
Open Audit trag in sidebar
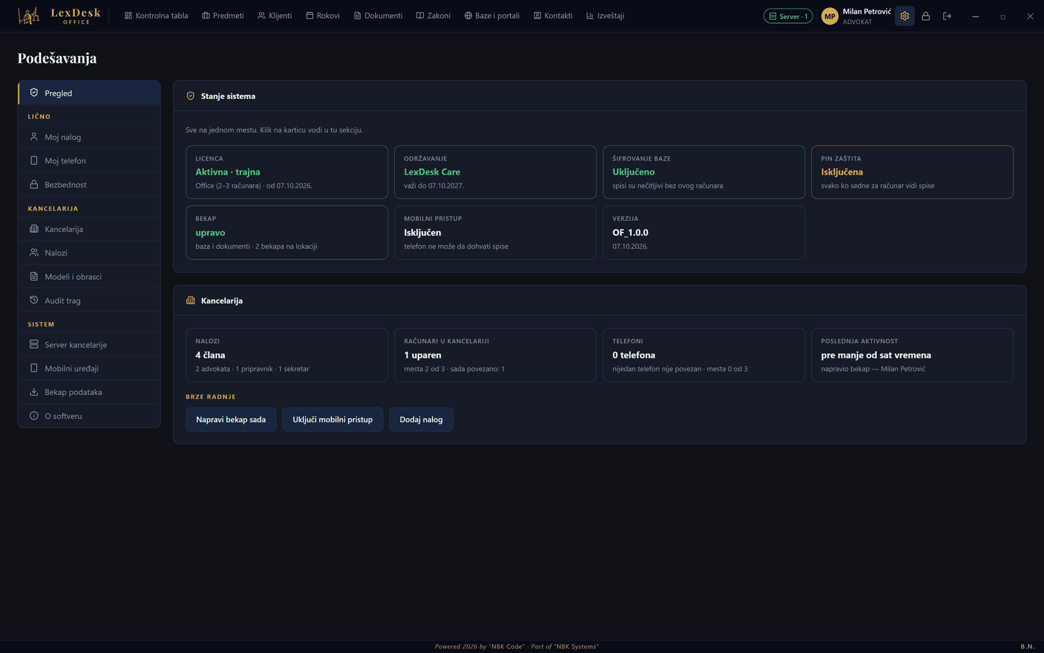pos(89,300)
